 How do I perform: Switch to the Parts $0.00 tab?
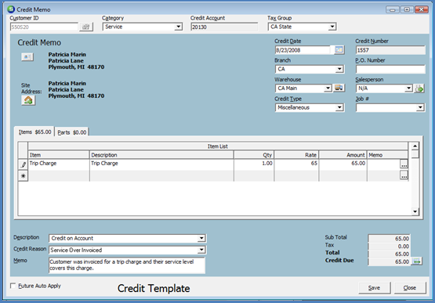(x=72, y=132)
